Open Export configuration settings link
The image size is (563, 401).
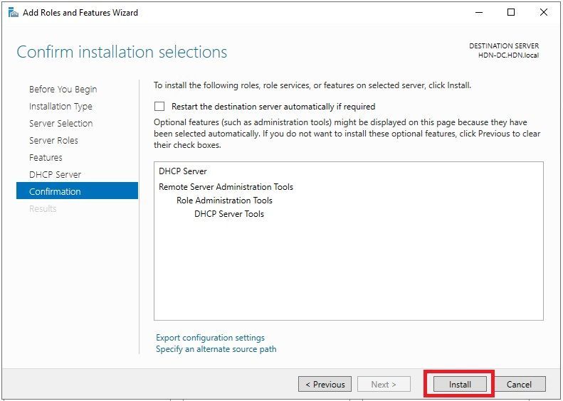click(210, 338)
